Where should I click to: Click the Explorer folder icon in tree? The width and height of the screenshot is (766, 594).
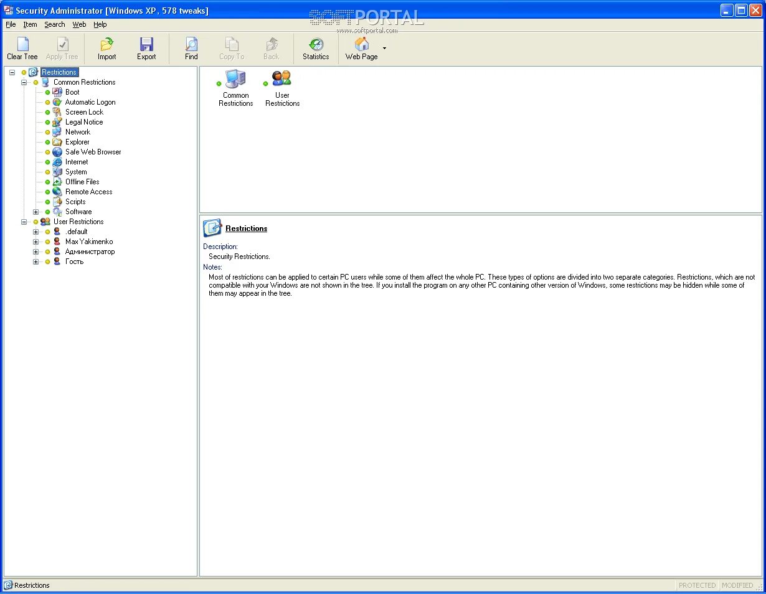tap(57, 142)
